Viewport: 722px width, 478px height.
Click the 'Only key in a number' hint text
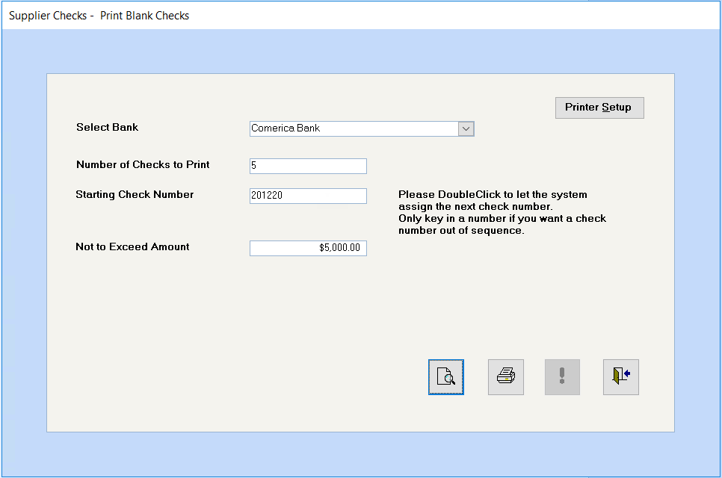pos(502,218)
